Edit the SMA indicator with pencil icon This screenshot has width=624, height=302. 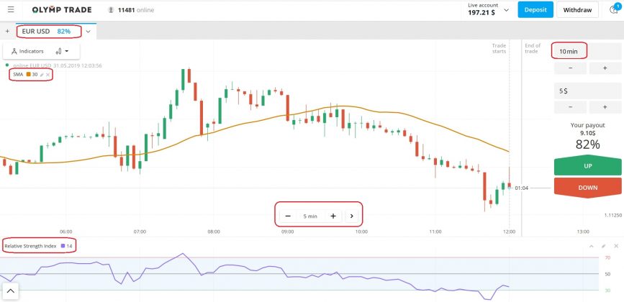[x=42, y=75]
